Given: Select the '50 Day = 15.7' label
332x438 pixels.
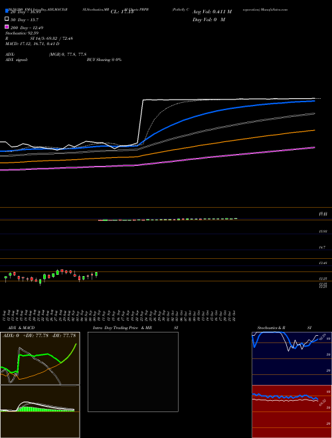Looking at the screenshot, I should coord(25,20).
